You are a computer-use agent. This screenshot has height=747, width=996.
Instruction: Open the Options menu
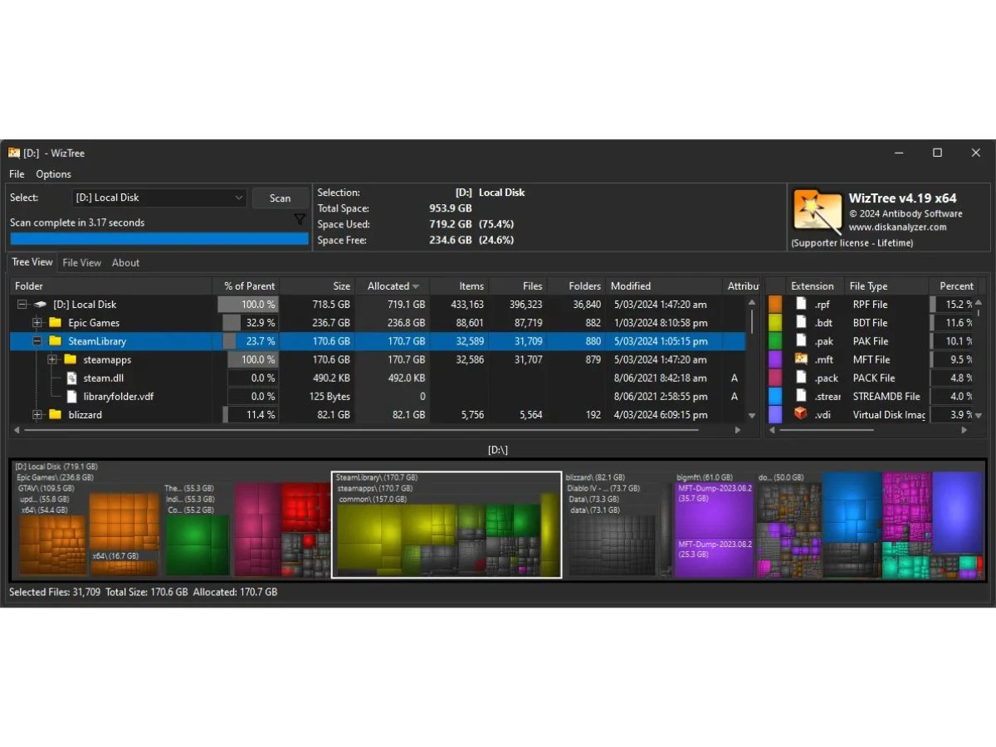(x=53, y=174)
